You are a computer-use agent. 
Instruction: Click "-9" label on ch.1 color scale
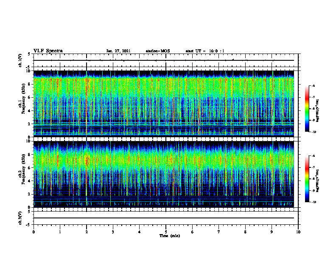313,120
